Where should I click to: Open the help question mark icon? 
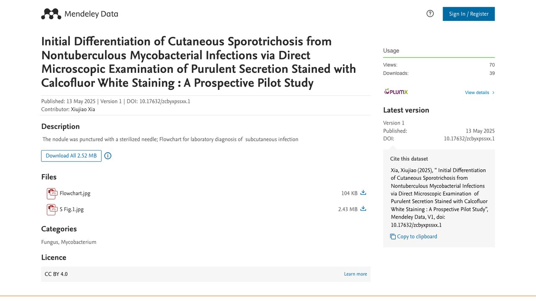click(430, 14)
